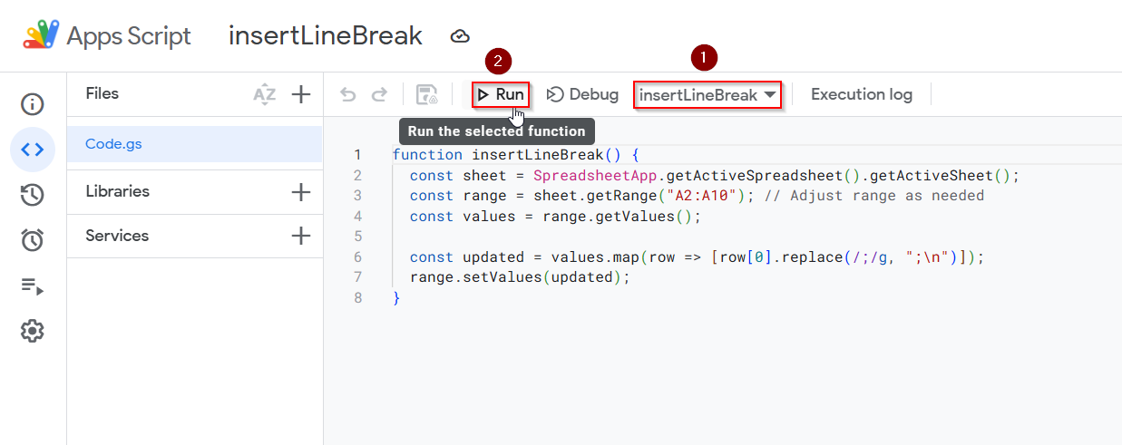
Task: Open the Project History clock-arrow icon
Action: tap(33, 195)
